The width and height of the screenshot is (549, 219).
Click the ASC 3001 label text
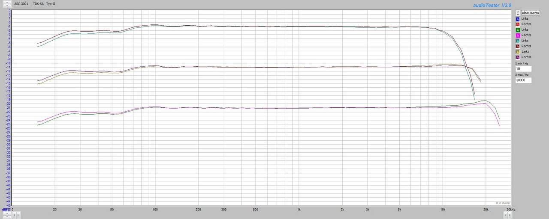coord(21,3)
